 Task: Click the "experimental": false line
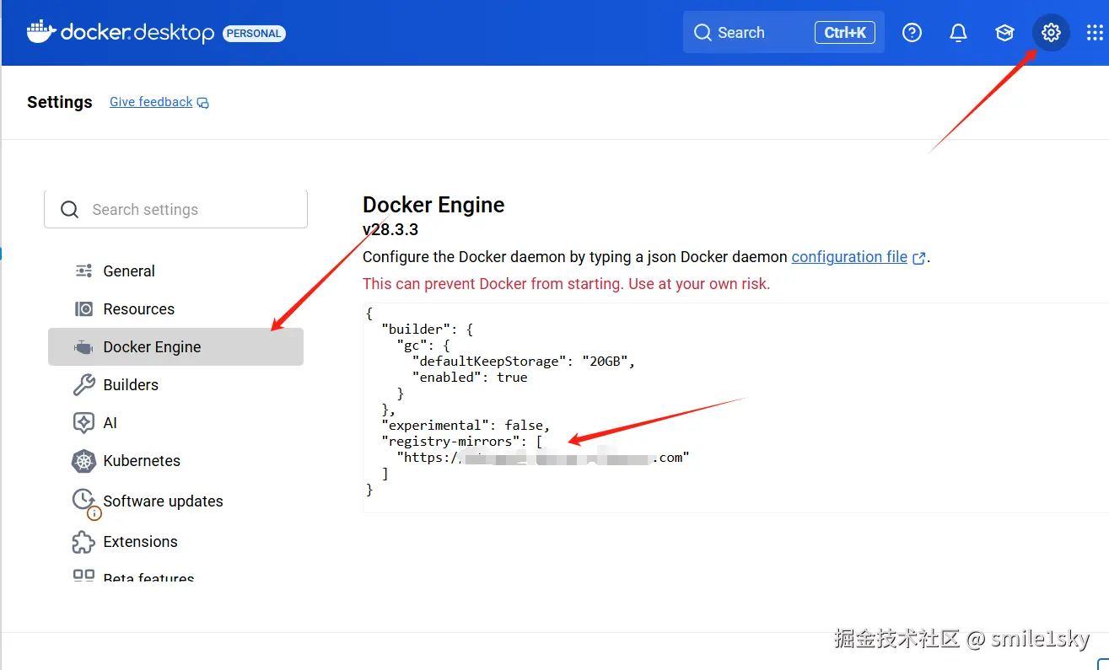[466, 426]
